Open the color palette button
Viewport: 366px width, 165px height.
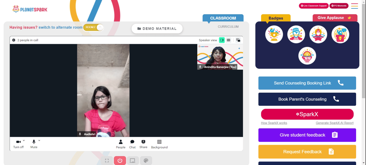coord(146,161)
